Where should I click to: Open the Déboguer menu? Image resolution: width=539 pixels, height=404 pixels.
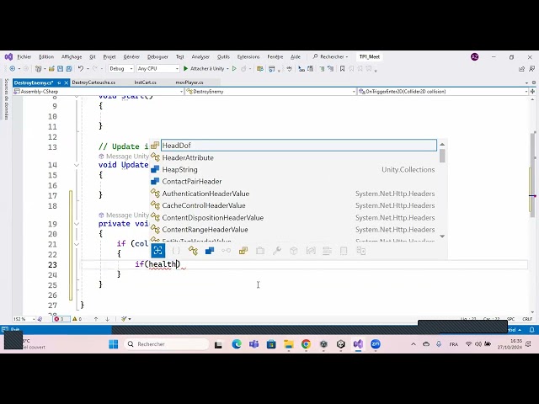(157, 56)
